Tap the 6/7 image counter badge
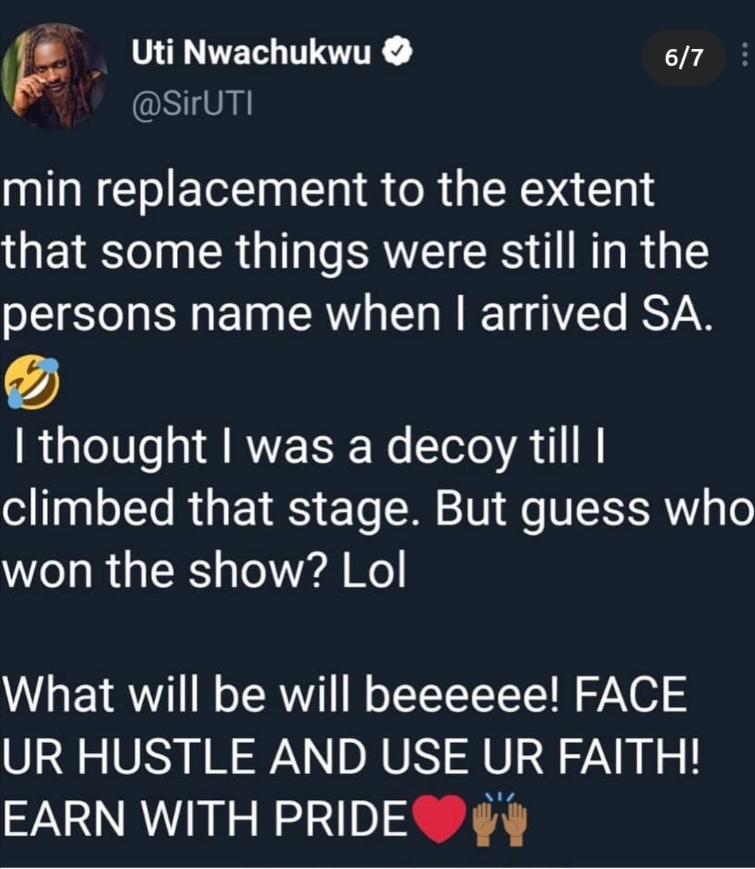Viewport: 755px width, 869px height. [x=684, y=57]
